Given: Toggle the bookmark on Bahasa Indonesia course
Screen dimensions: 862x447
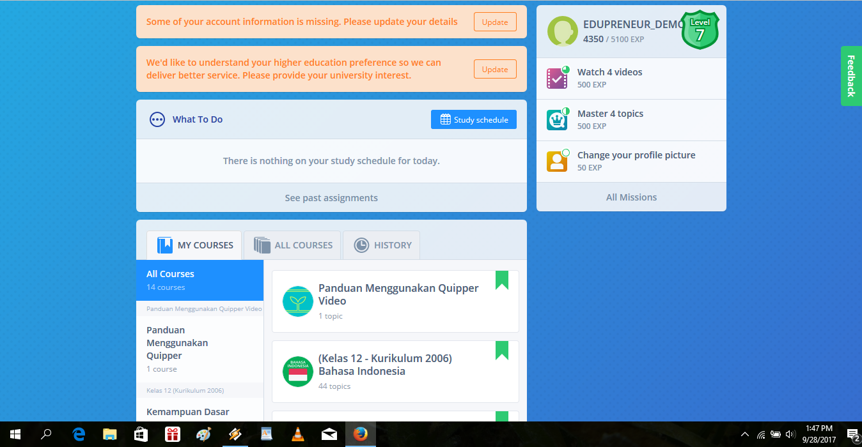Looking at the screenshot, I should [501, 351].
